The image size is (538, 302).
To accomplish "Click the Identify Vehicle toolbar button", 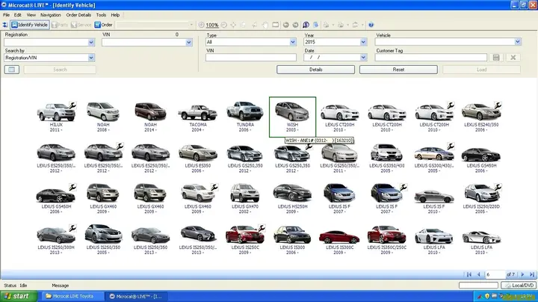I will (30, 25).
